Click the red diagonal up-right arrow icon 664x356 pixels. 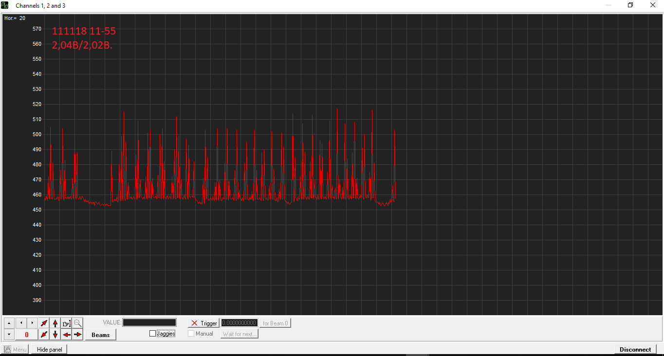tap(44, 323)
